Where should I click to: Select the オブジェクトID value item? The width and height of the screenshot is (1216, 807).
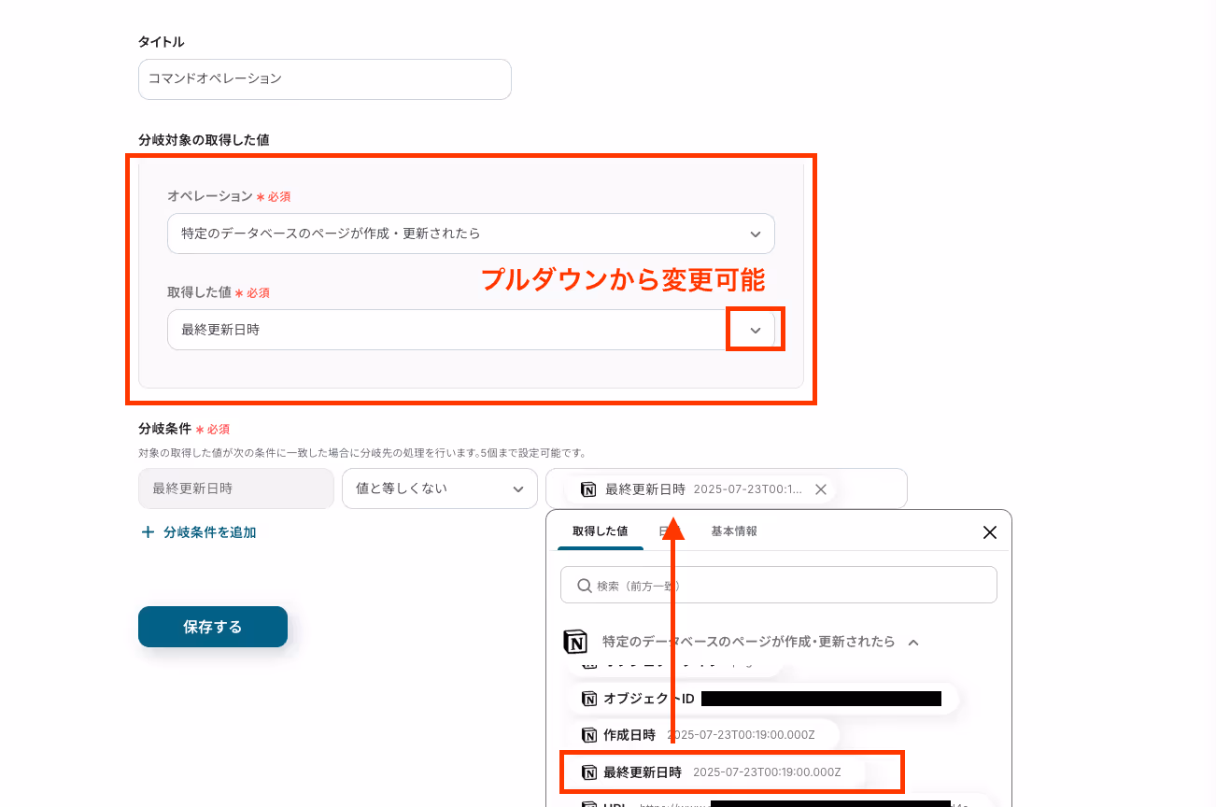coord(762,699)
